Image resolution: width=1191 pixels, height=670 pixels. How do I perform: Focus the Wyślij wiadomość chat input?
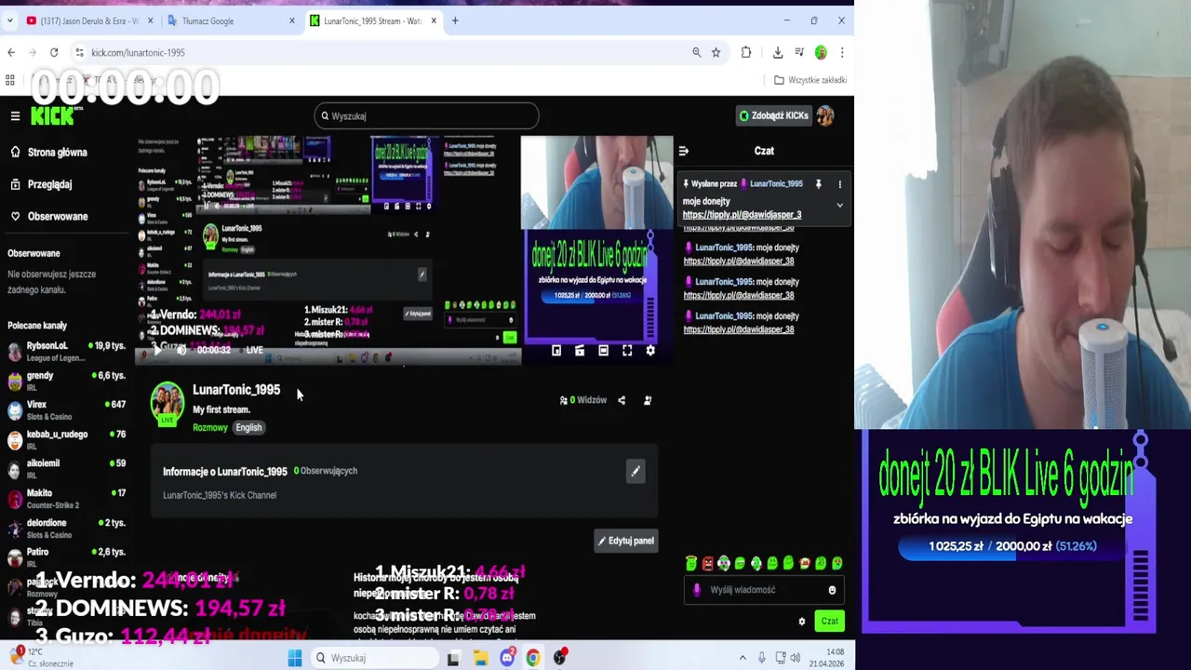tap(764, 589)
